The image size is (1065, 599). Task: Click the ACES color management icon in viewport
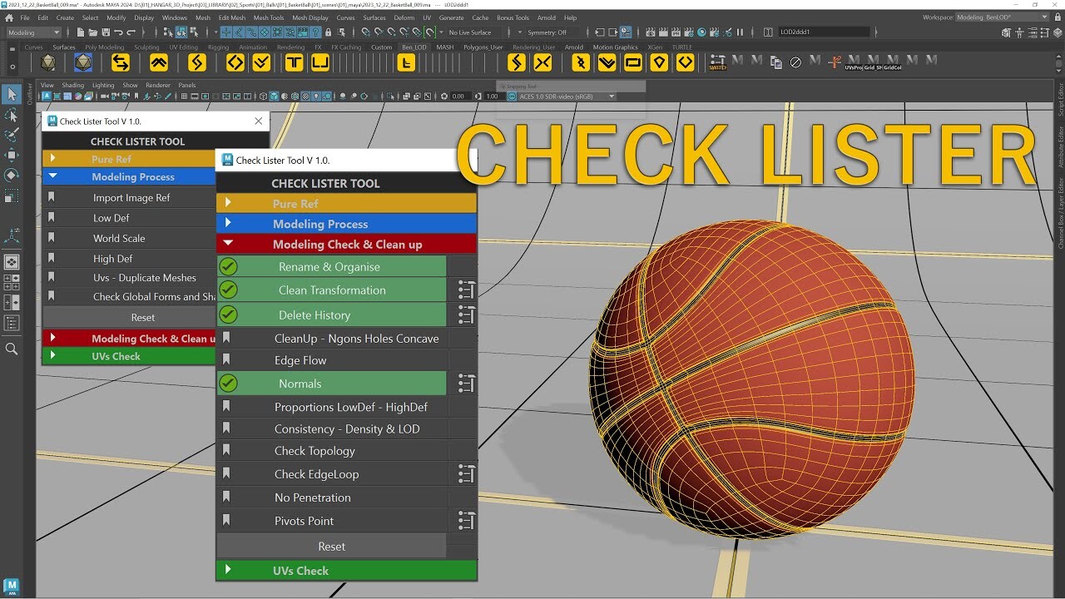pos(512,97)
